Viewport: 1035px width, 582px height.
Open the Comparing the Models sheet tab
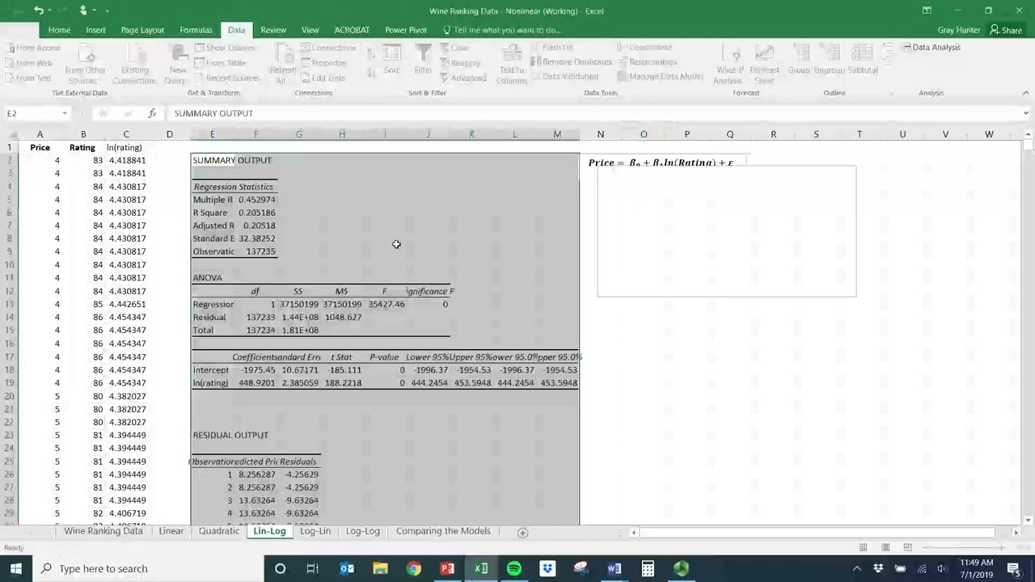point(443,531)
